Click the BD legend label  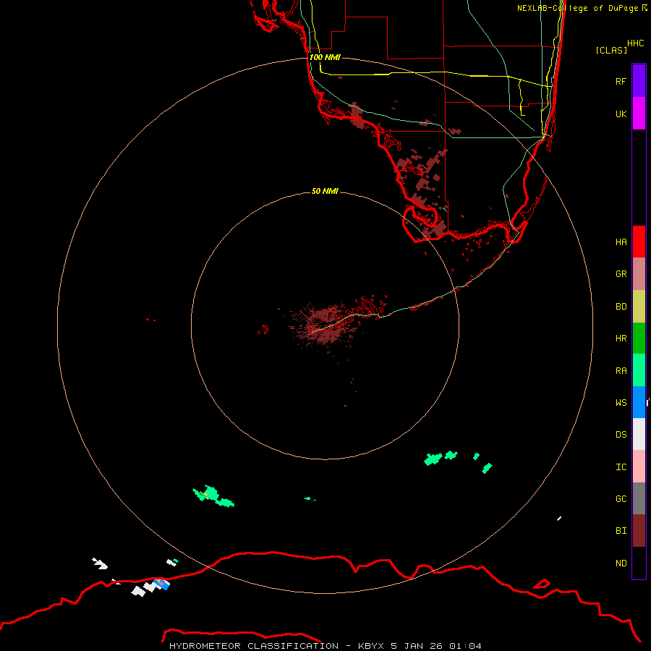click(621, 307)
